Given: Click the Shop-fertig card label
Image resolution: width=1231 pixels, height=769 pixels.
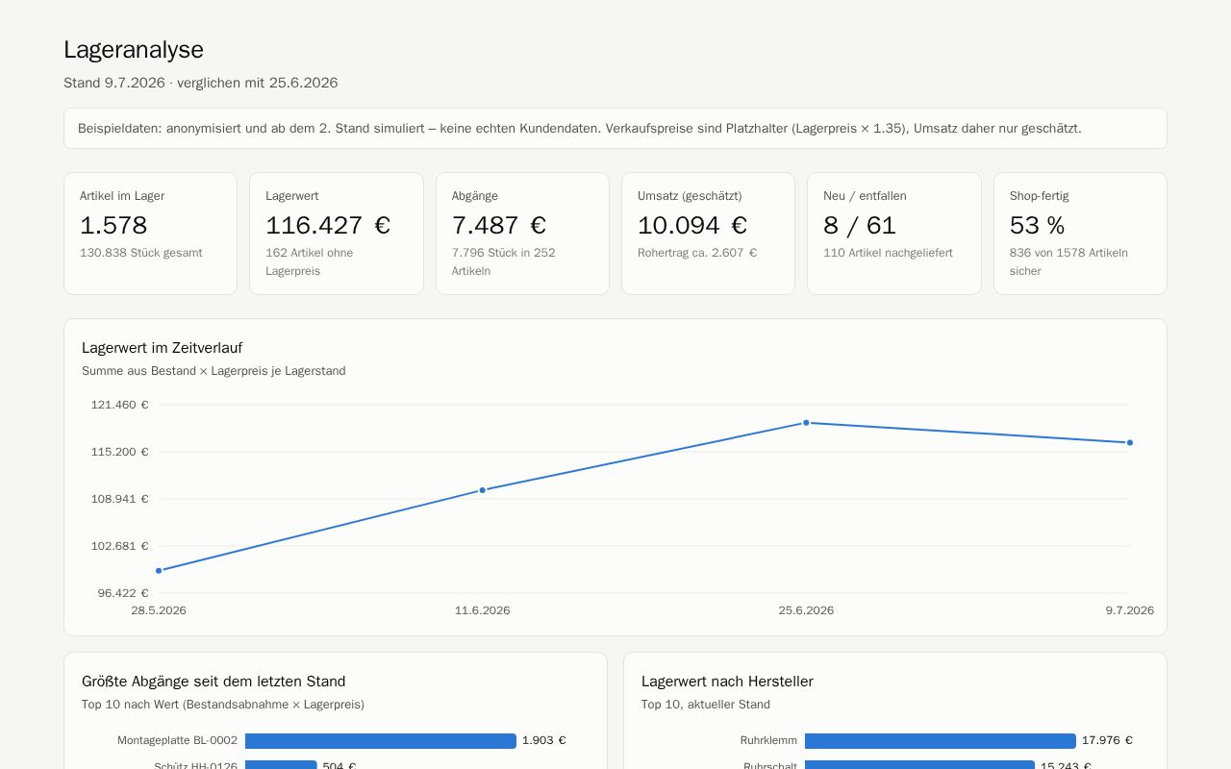Looking at the screenshot, I should (x=1040, y=196).
